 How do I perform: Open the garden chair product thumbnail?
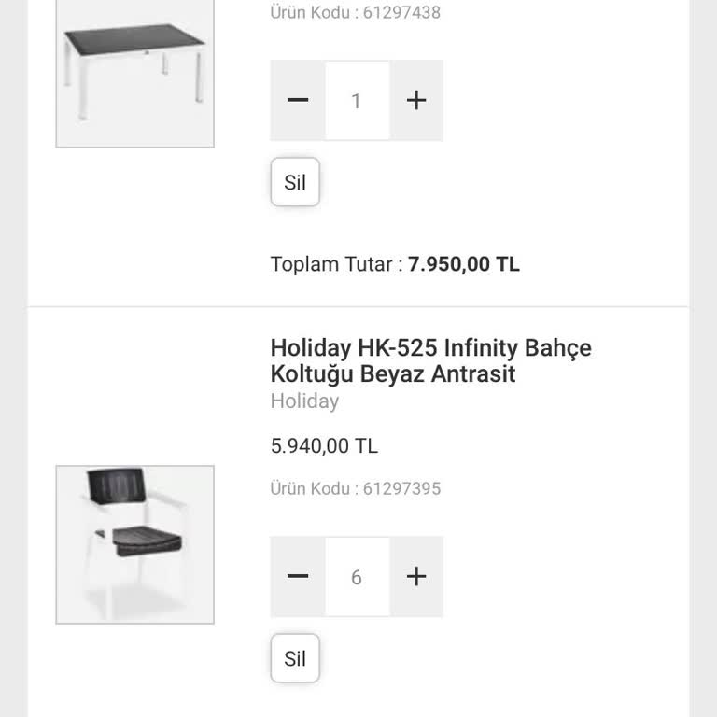[134, 544]
